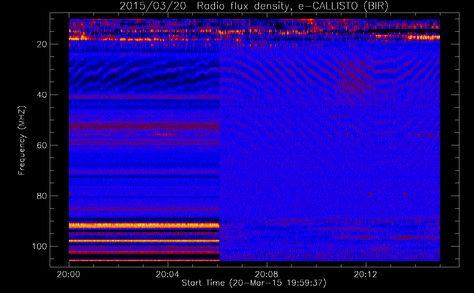The width and height of the screenshot is (474, 293).
Task: Click the 20:04 time tick label
Action: click(168, 275)
